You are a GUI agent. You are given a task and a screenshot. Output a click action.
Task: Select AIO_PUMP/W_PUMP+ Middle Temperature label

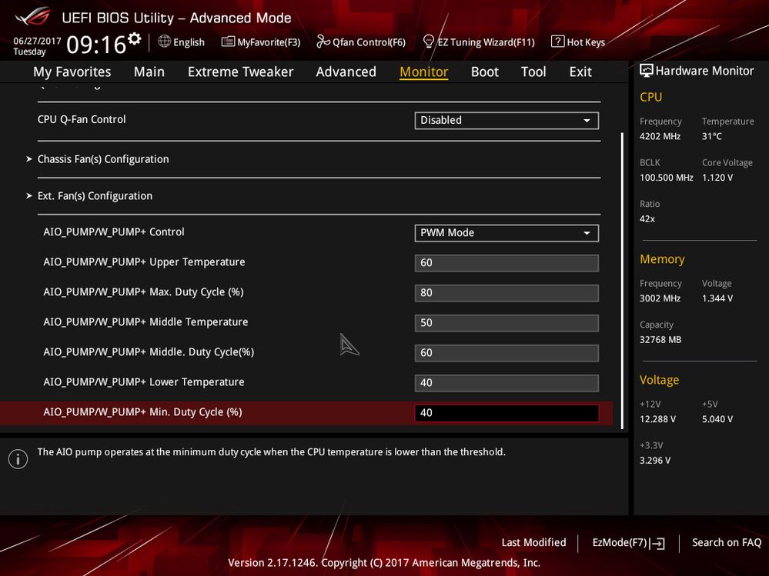tap(145, 321)
